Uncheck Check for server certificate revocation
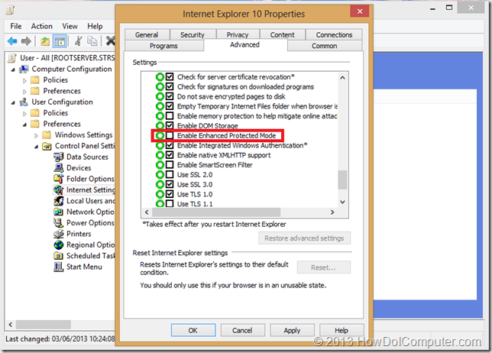Viewport: 492px width, 353px height. pyautogui.click(x=170, y=77)
